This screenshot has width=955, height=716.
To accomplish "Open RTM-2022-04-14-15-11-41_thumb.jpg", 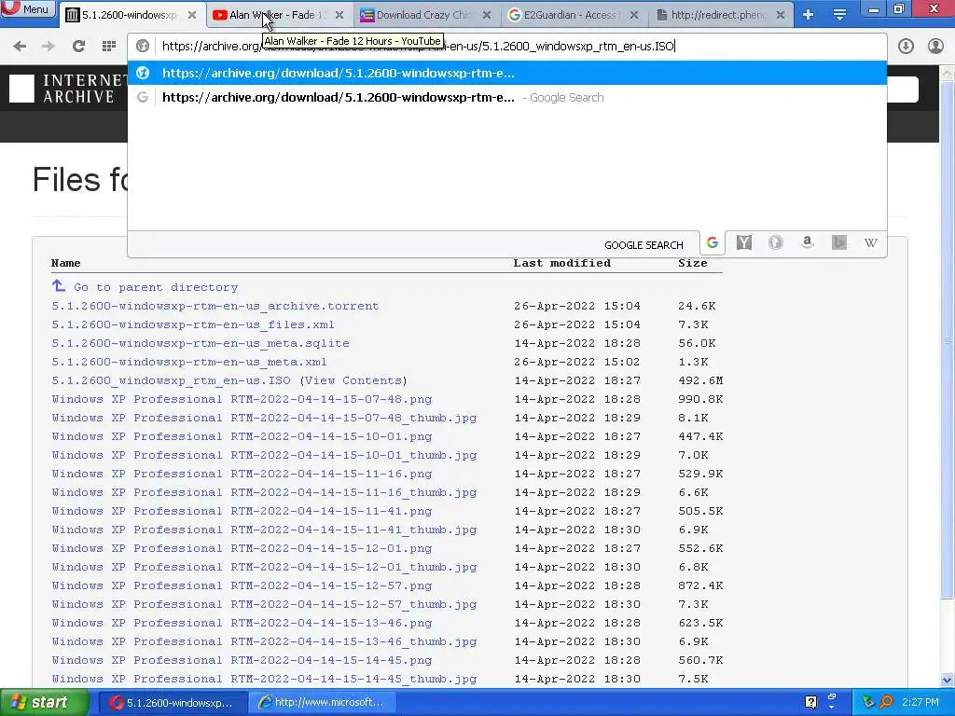I will pos(264,530).
